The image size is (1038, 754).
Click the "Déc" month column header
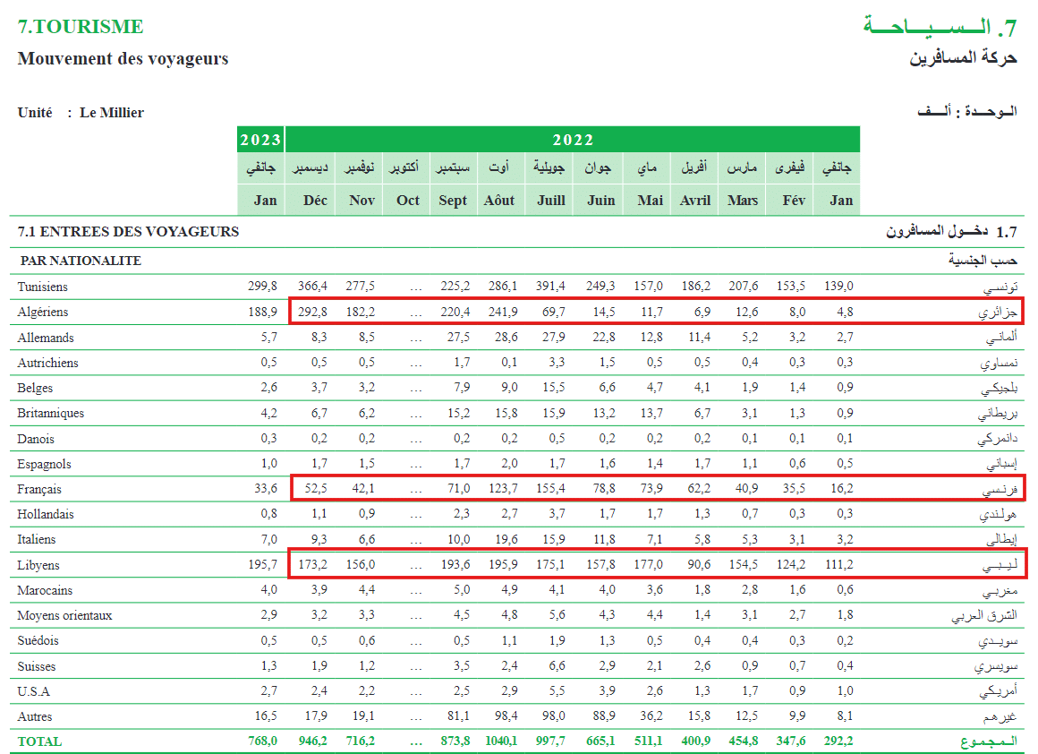[x=315, y=200]
